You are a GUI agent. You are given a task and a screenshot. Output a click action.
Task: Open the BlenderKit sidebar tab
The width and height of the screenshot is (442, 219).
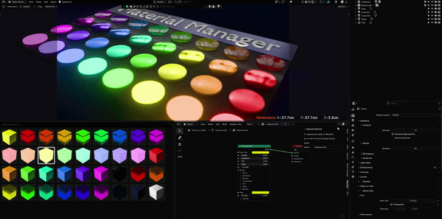[348, 184]
